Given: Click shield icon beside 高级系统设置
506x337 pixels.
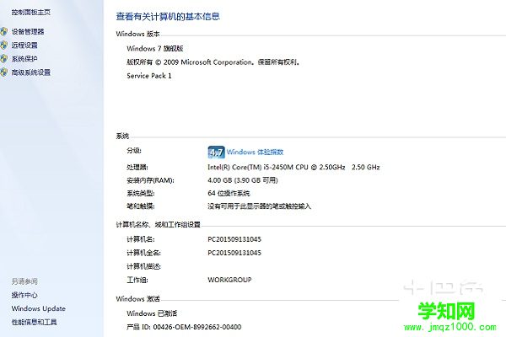Looking at the screenshot, I should (3, 72).
